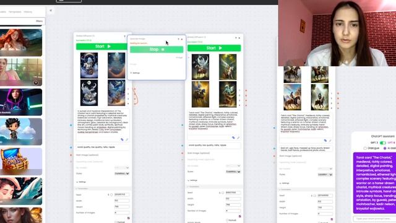Image resolution: width=396 pixels, height=223 pixels.
Task: Click the blue input port beside the surreal prompt
Action: 71,125
